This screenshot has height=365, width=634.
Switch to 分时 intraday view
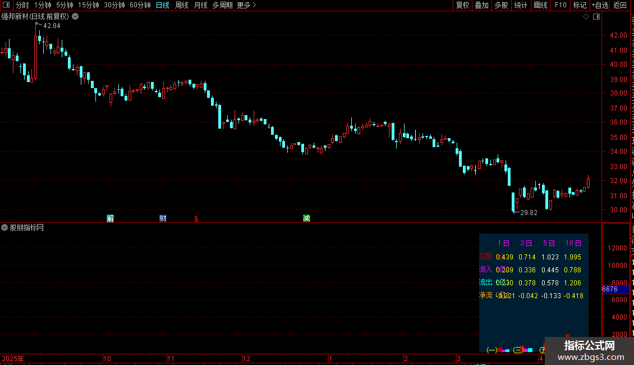click(22, 5)
